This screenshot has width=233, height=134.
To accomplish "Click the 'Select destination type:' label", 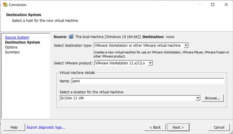I will coord(73,45).
